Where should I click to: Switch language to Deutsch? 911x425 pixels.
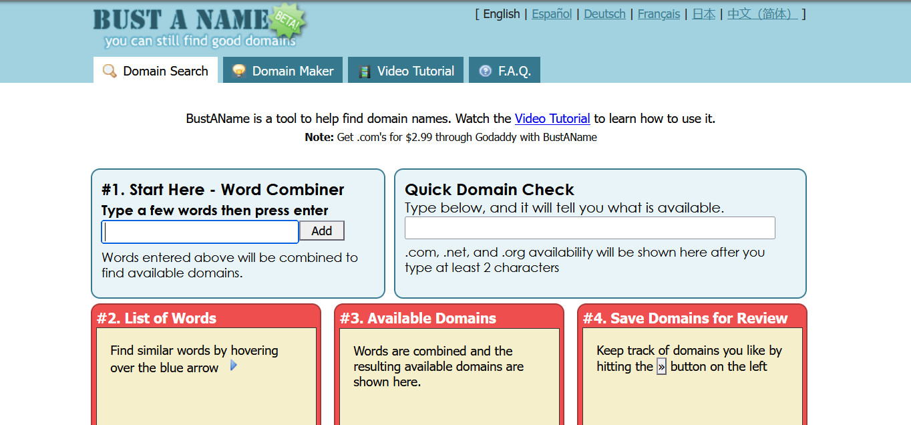pos(604,14)
